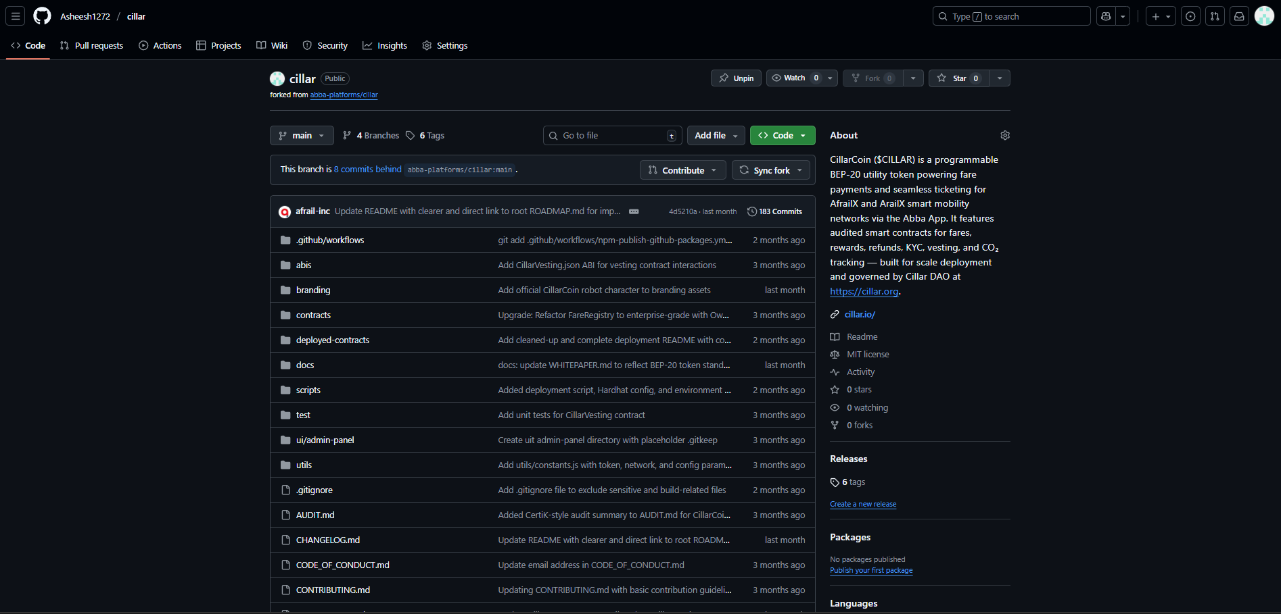
Task: Expand the Sync fork dropdown
Action: point(771,170)
